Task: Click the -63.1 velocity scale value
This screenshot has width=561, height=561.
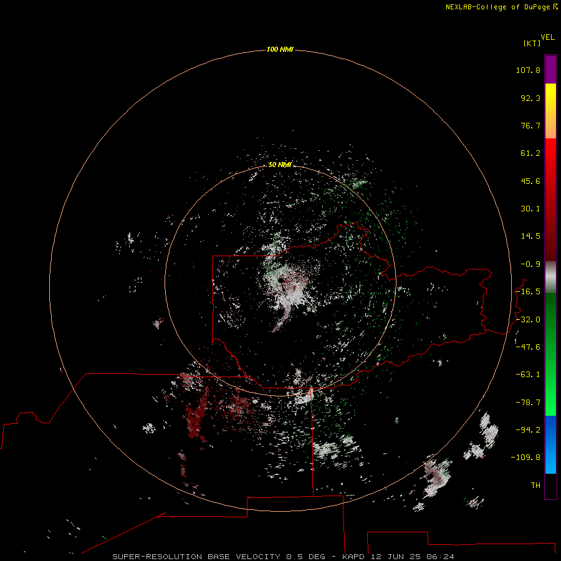Action: (x=528, y=375)
